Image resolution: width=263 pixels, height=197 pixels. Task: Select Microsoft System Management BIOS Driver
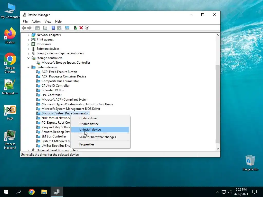pos(71,109)
